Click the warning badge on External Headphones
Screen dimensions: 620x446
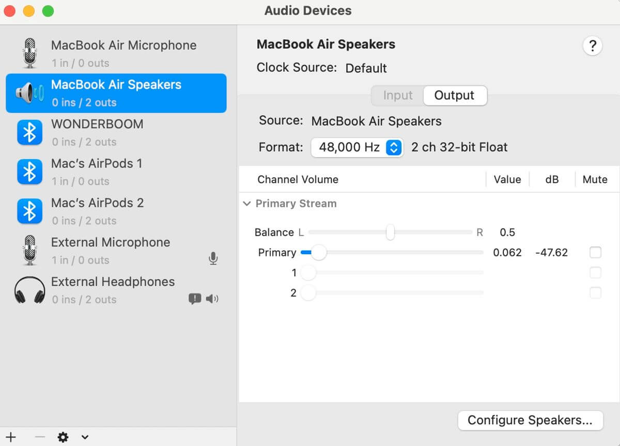click(x=195, y=299)
